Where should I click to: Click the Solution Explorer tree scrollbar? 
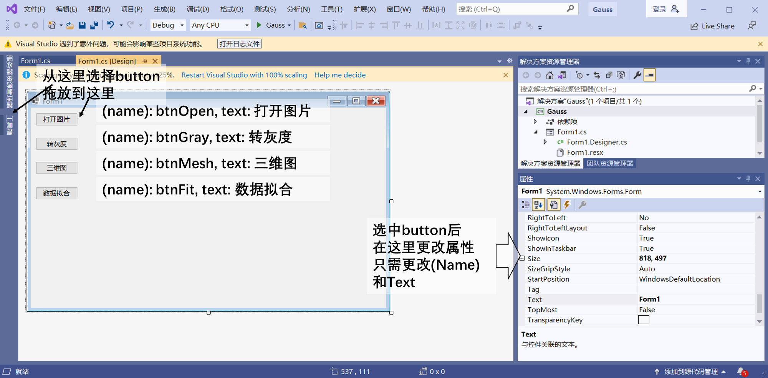click(760, 123)
